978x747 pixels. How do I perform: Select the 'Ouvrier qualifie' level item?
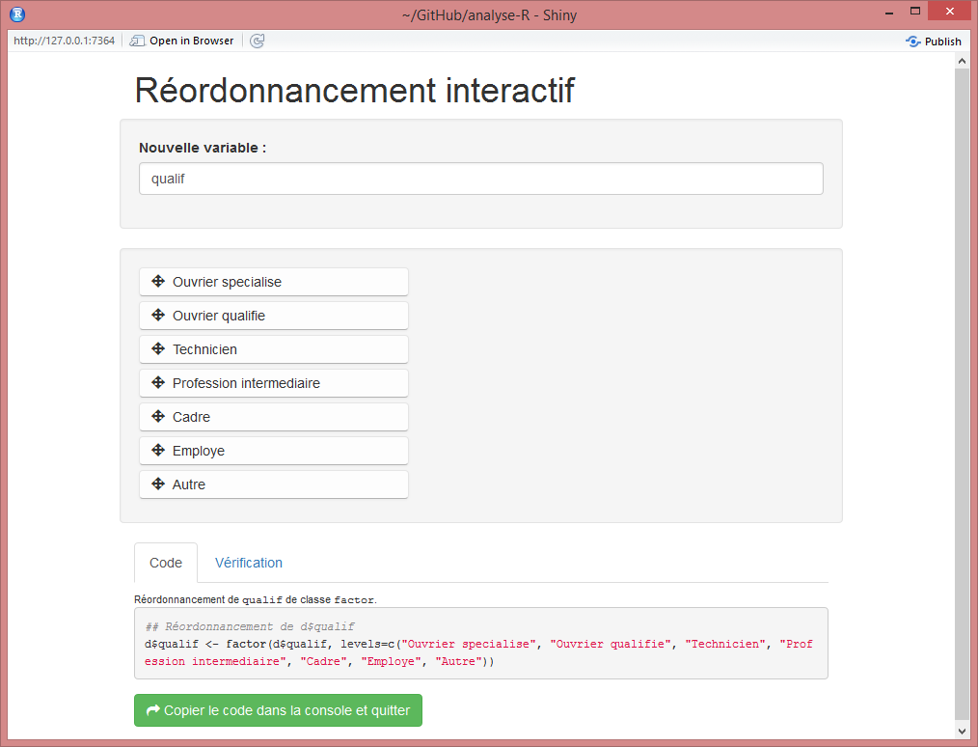[274, 316]
